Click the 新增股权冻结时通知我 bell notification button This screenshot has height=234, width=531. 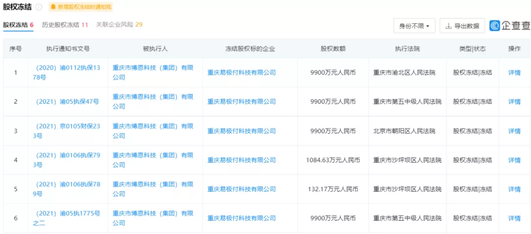(x=81, y=7)
